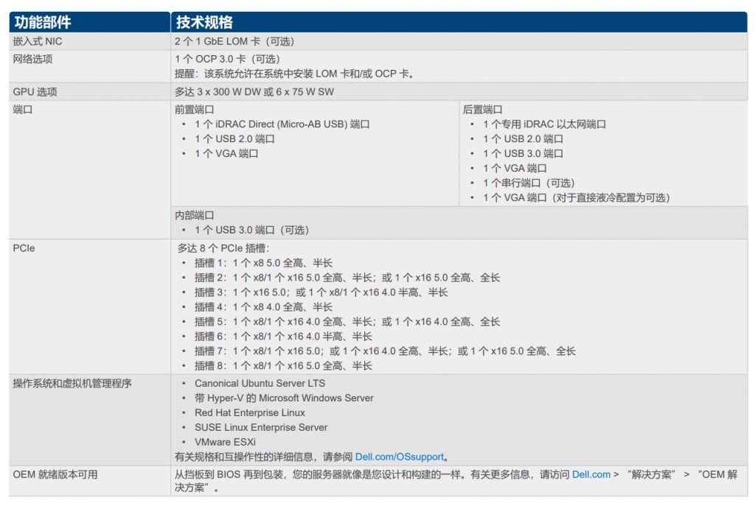Click the 前置端口 subheading
This screenshot has height=506, width=755.
pos(194,110)
